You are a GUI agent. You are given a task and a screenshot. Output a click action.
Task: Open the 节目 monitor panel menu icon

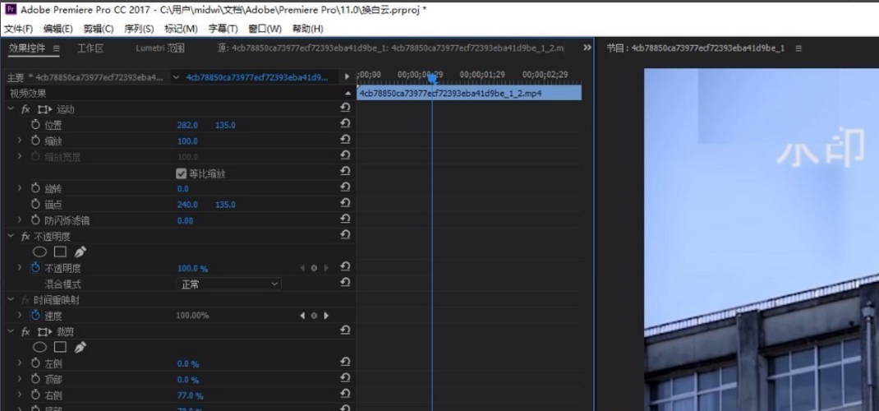[x=798, y=48]
